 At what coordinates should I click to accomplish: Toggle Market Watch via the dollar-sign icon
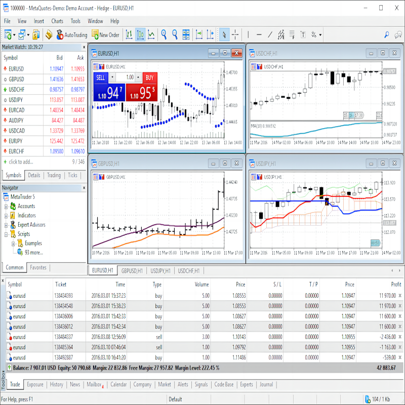click(x=36, y=34)
